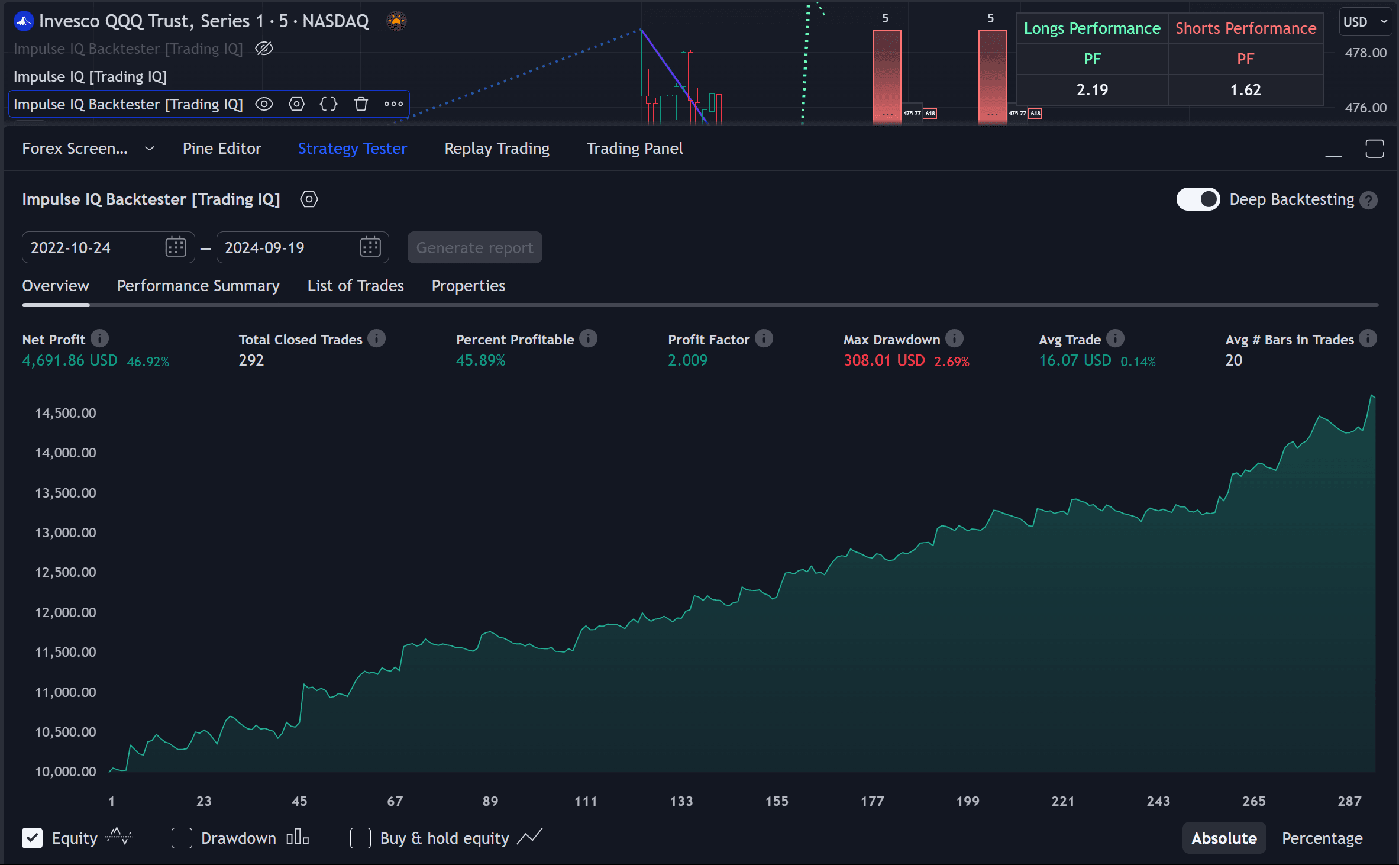Screen dimensions: 1399x865
Task: Click Percent Profitable value 45.89%
Action: pyautogui.click(x=480, y=360)
